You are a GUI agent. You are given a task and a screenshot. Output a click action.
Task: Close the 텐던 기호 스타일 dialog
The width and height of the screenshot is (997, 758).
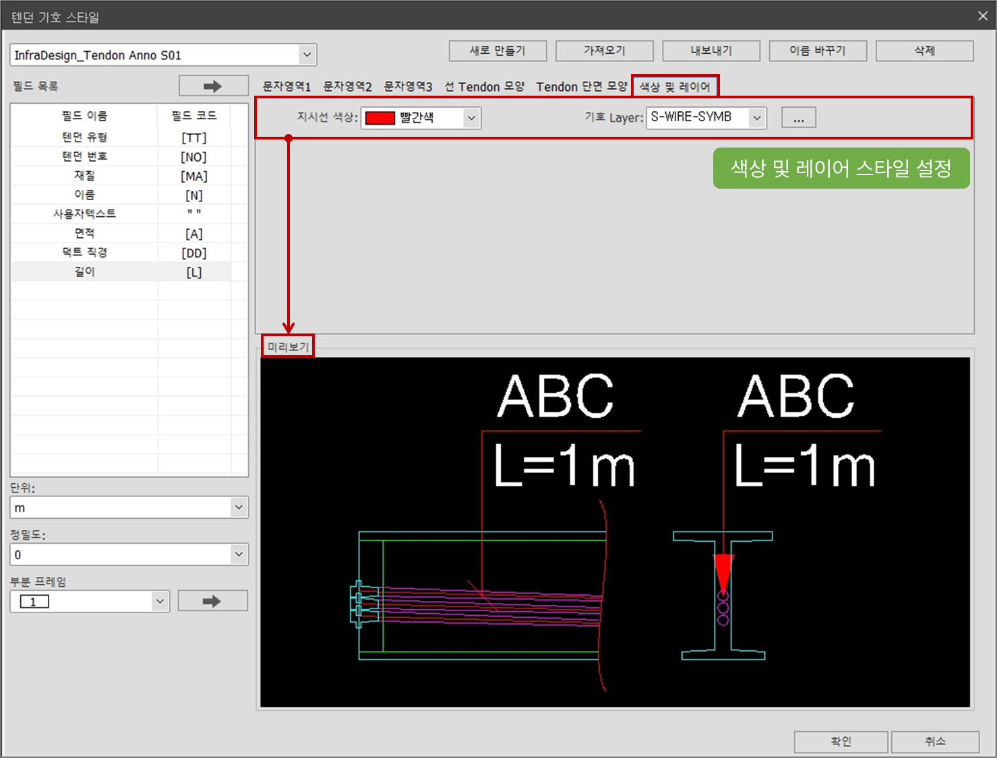[982, 16]
